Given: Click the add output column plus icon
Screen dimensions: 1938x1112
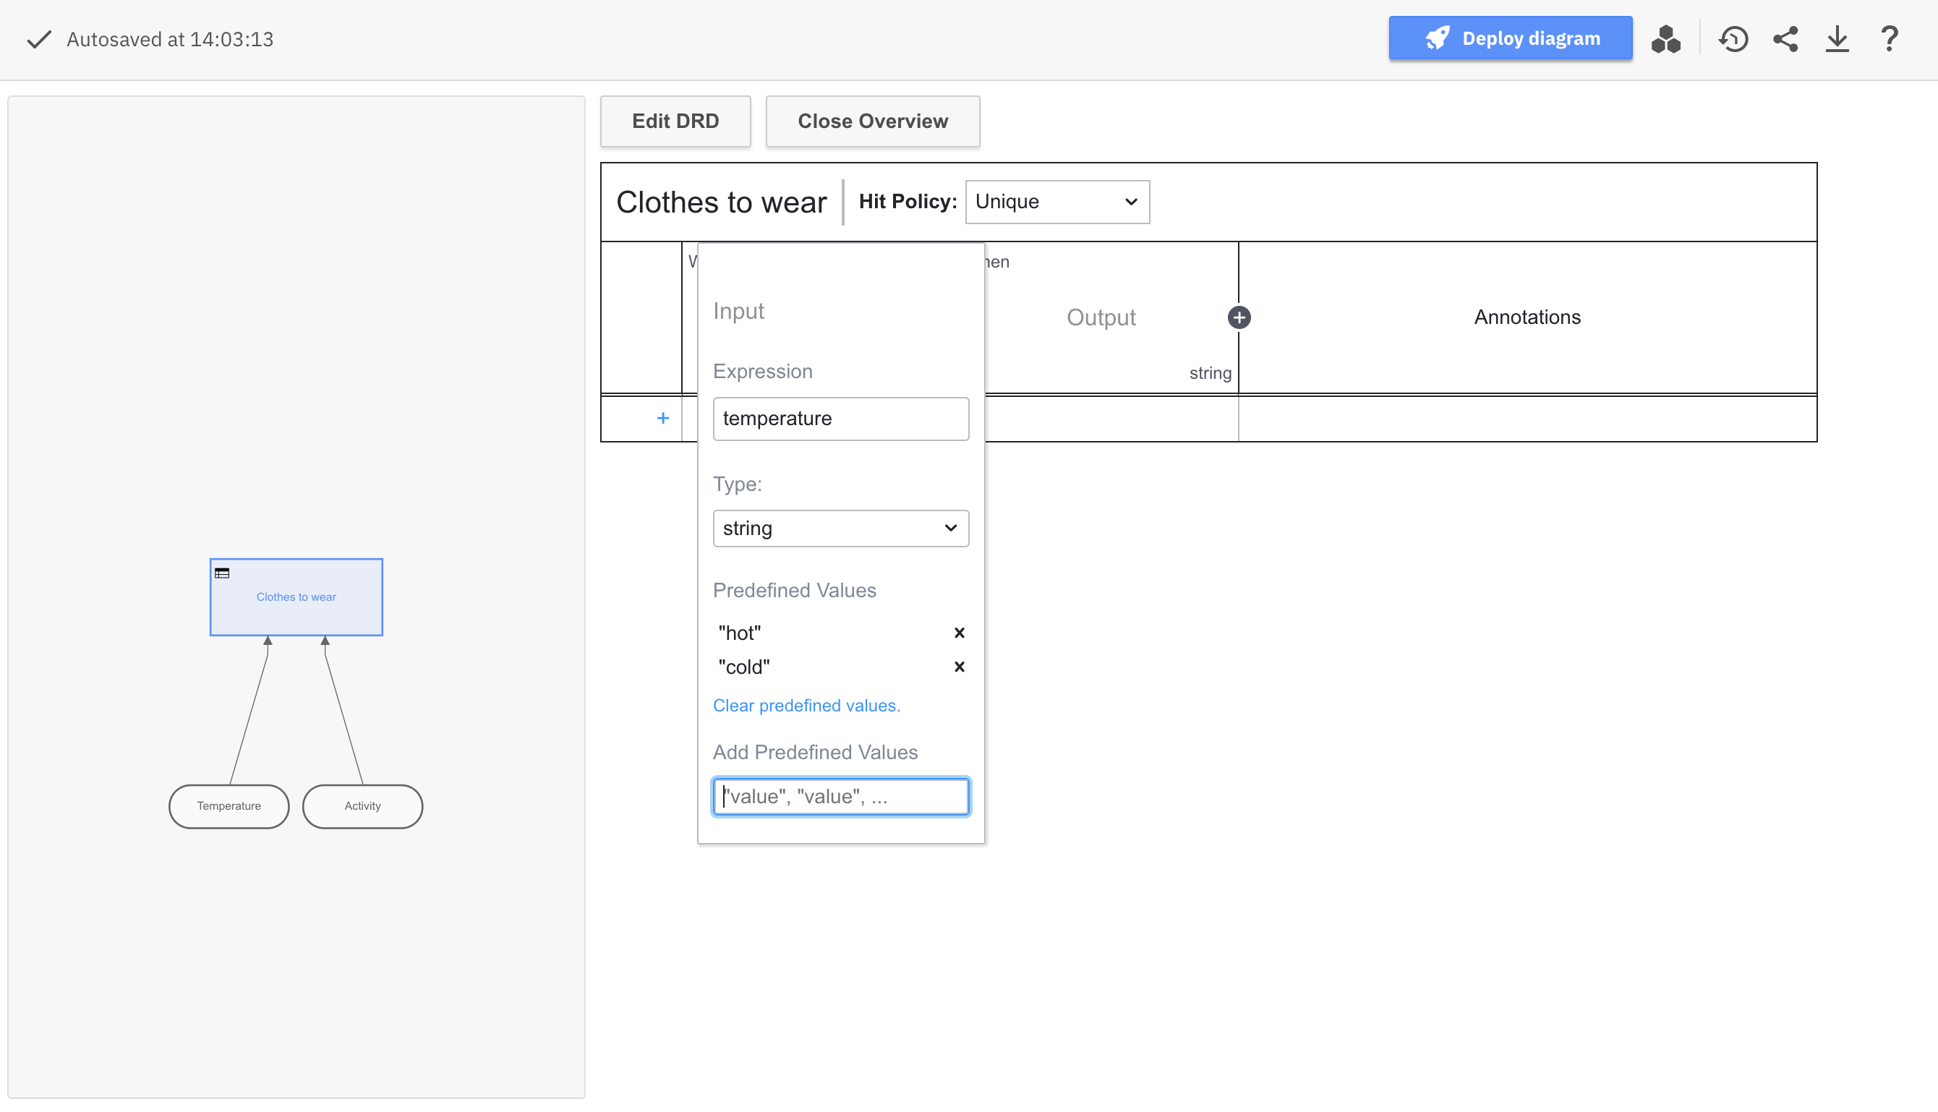Looking at the screenshot, I should tap(1238, 317).
